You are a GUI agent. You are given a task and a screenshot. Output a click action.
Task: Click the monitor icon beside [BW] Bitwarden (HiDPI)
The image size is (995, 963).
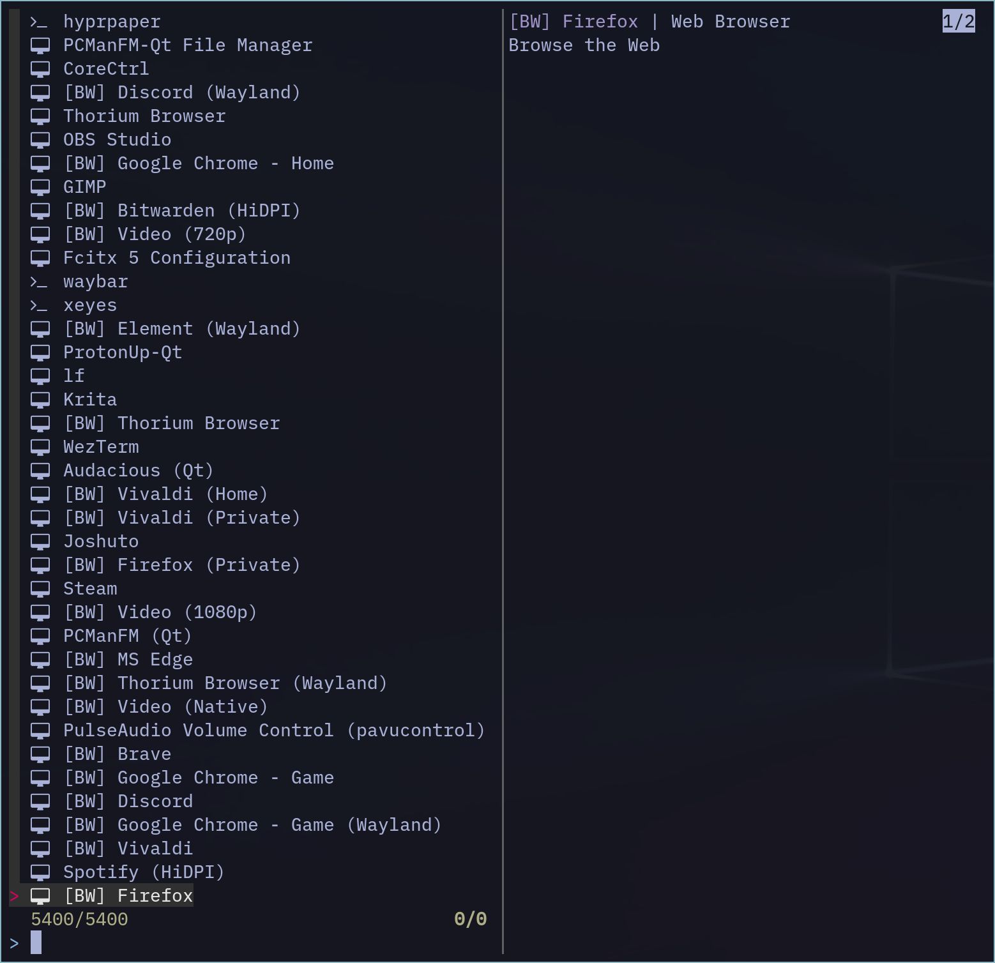[x=40, y=211]
